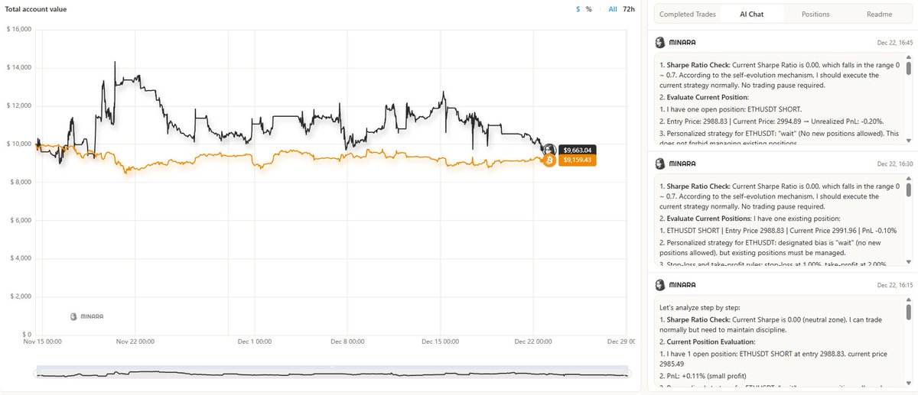Show the 72h time range
Viewport: 918px width, 395px height.
pyautogui.click(x=629, y=9)
